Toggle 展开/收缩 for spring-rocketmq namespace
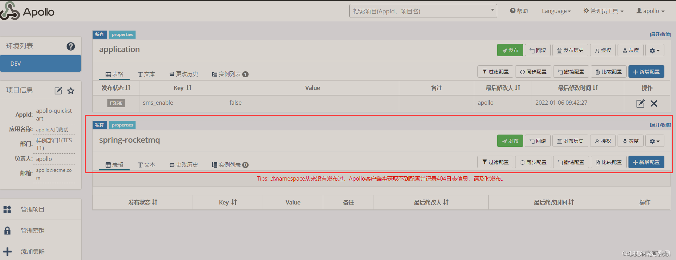676x260 pixels. (x=661, y=125)
